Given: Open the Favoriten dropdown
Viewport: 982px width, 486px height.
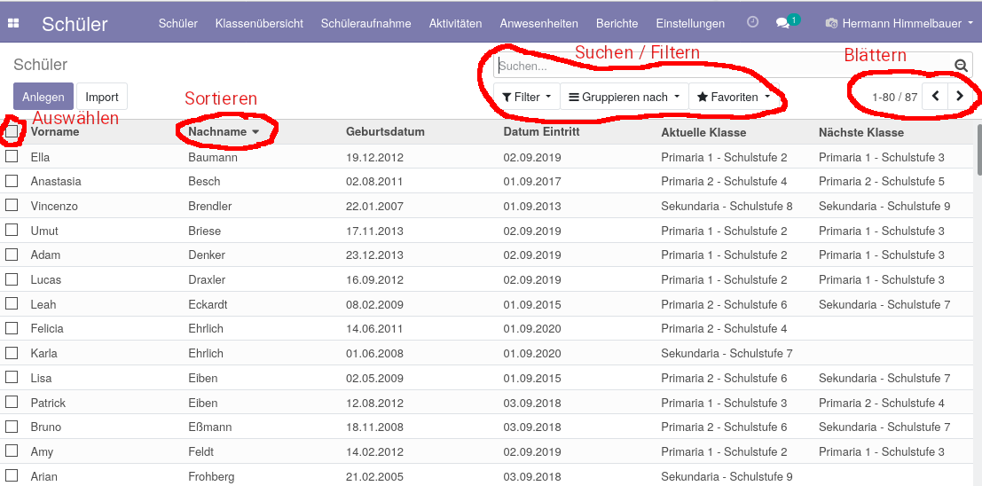Looking at the screenshot, I should click(x=733, y=97).
